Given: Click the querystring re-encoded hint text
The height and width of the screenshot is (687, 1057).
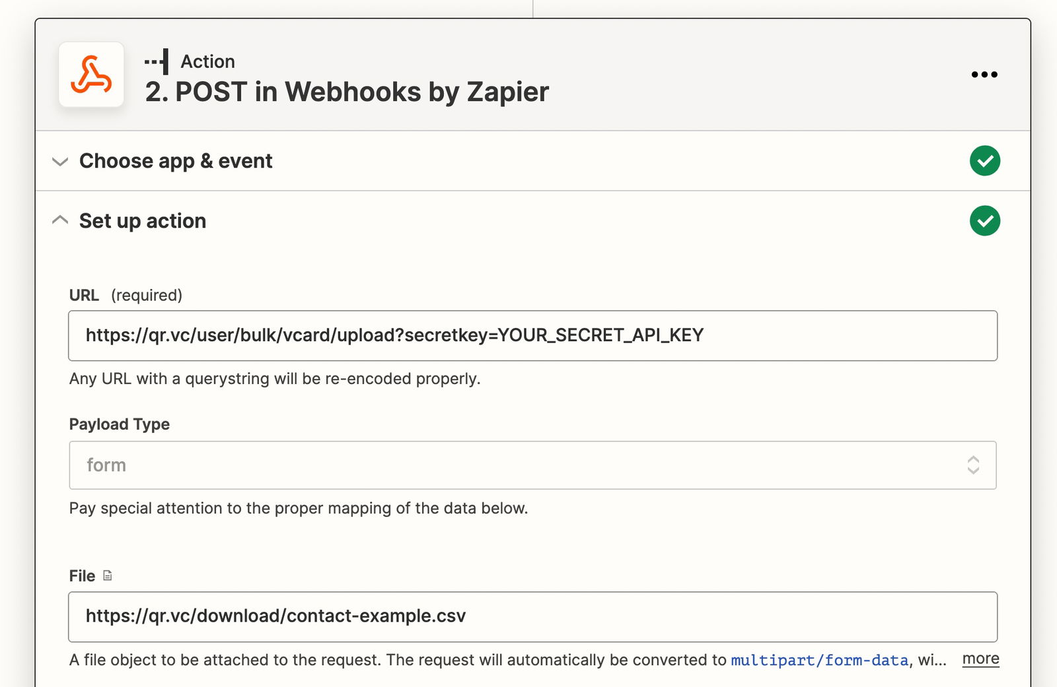Looking at the screenshot, I should [x=275, y=379].
